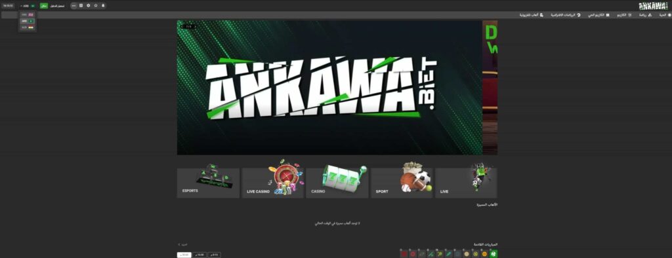Open the more options ellipsis icon in header
The height and width of the screenshot is (258, 672).
coord(73,5)
